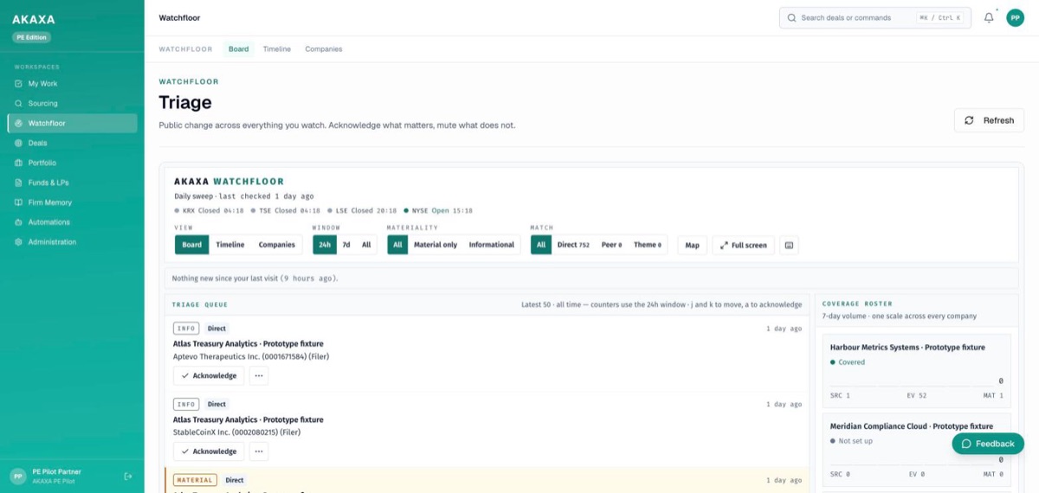This screenshot has height=493, width=1039.
Task: Open Funds & LPs workspace
Action: click(72, 182)
